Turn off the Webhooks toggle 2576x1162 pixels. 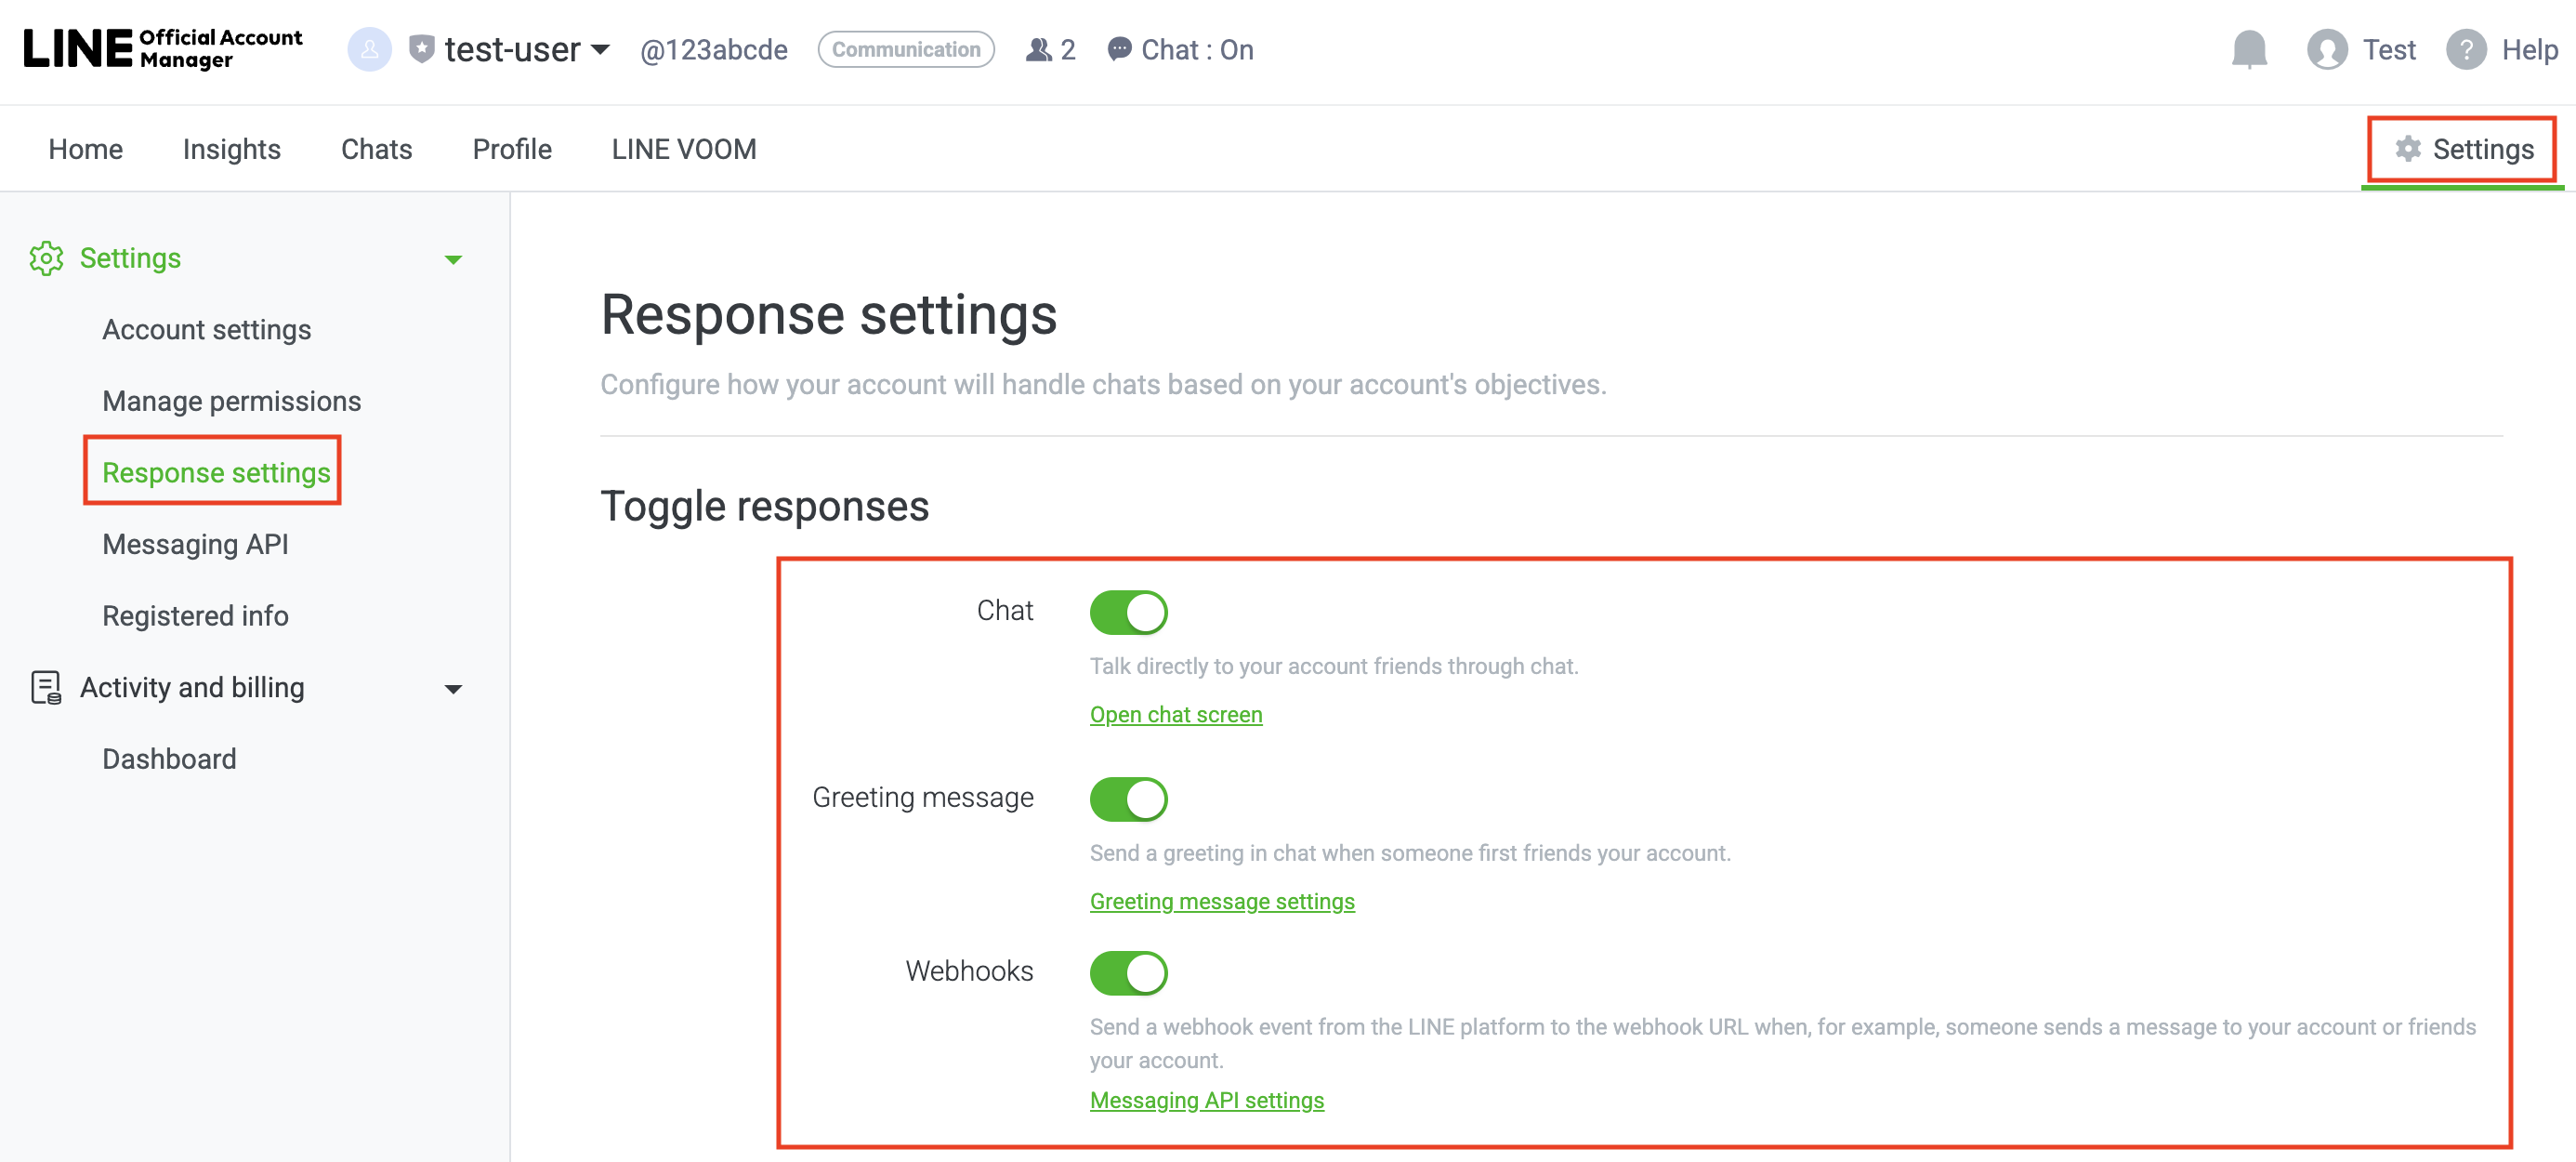pyautogui.click(x=1128, y=972)
